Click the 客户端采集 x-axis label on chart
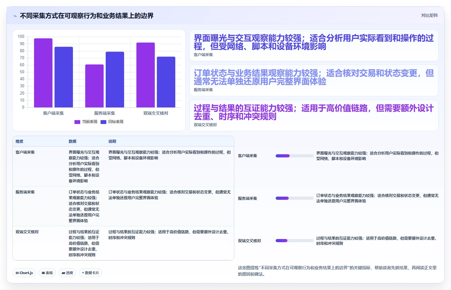The width and height of the screenshot is (451, 290). [53, 113]
